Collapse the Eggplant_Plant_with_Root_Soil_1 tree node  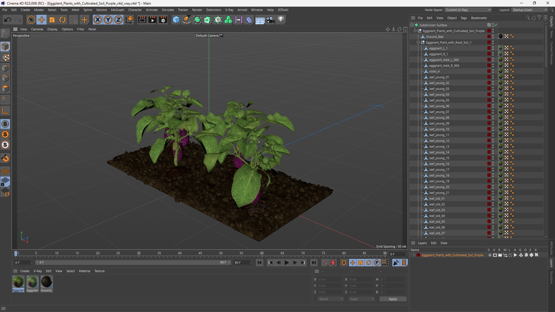point(418,42)
